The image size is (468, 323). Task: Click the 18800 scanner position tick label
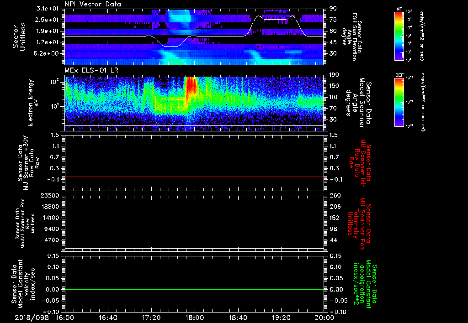pos(50,207)
